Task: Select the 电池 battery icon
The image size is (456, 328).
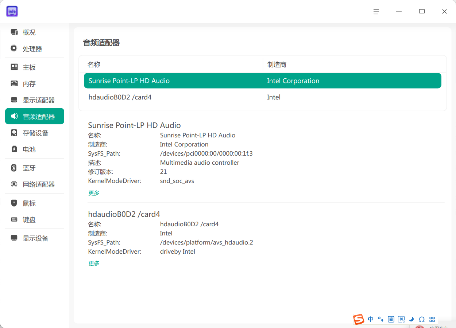Action: (14, 149)
